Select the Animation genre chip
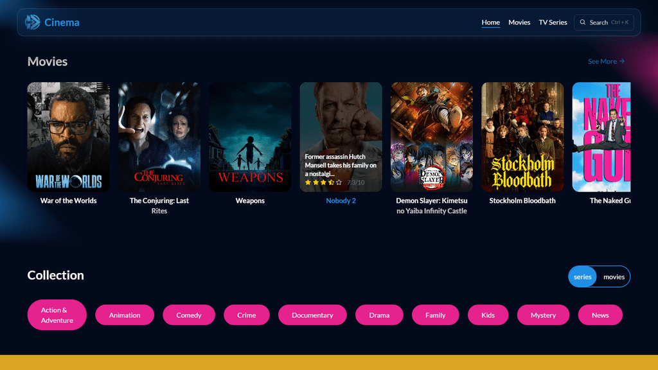 point(125,315)
